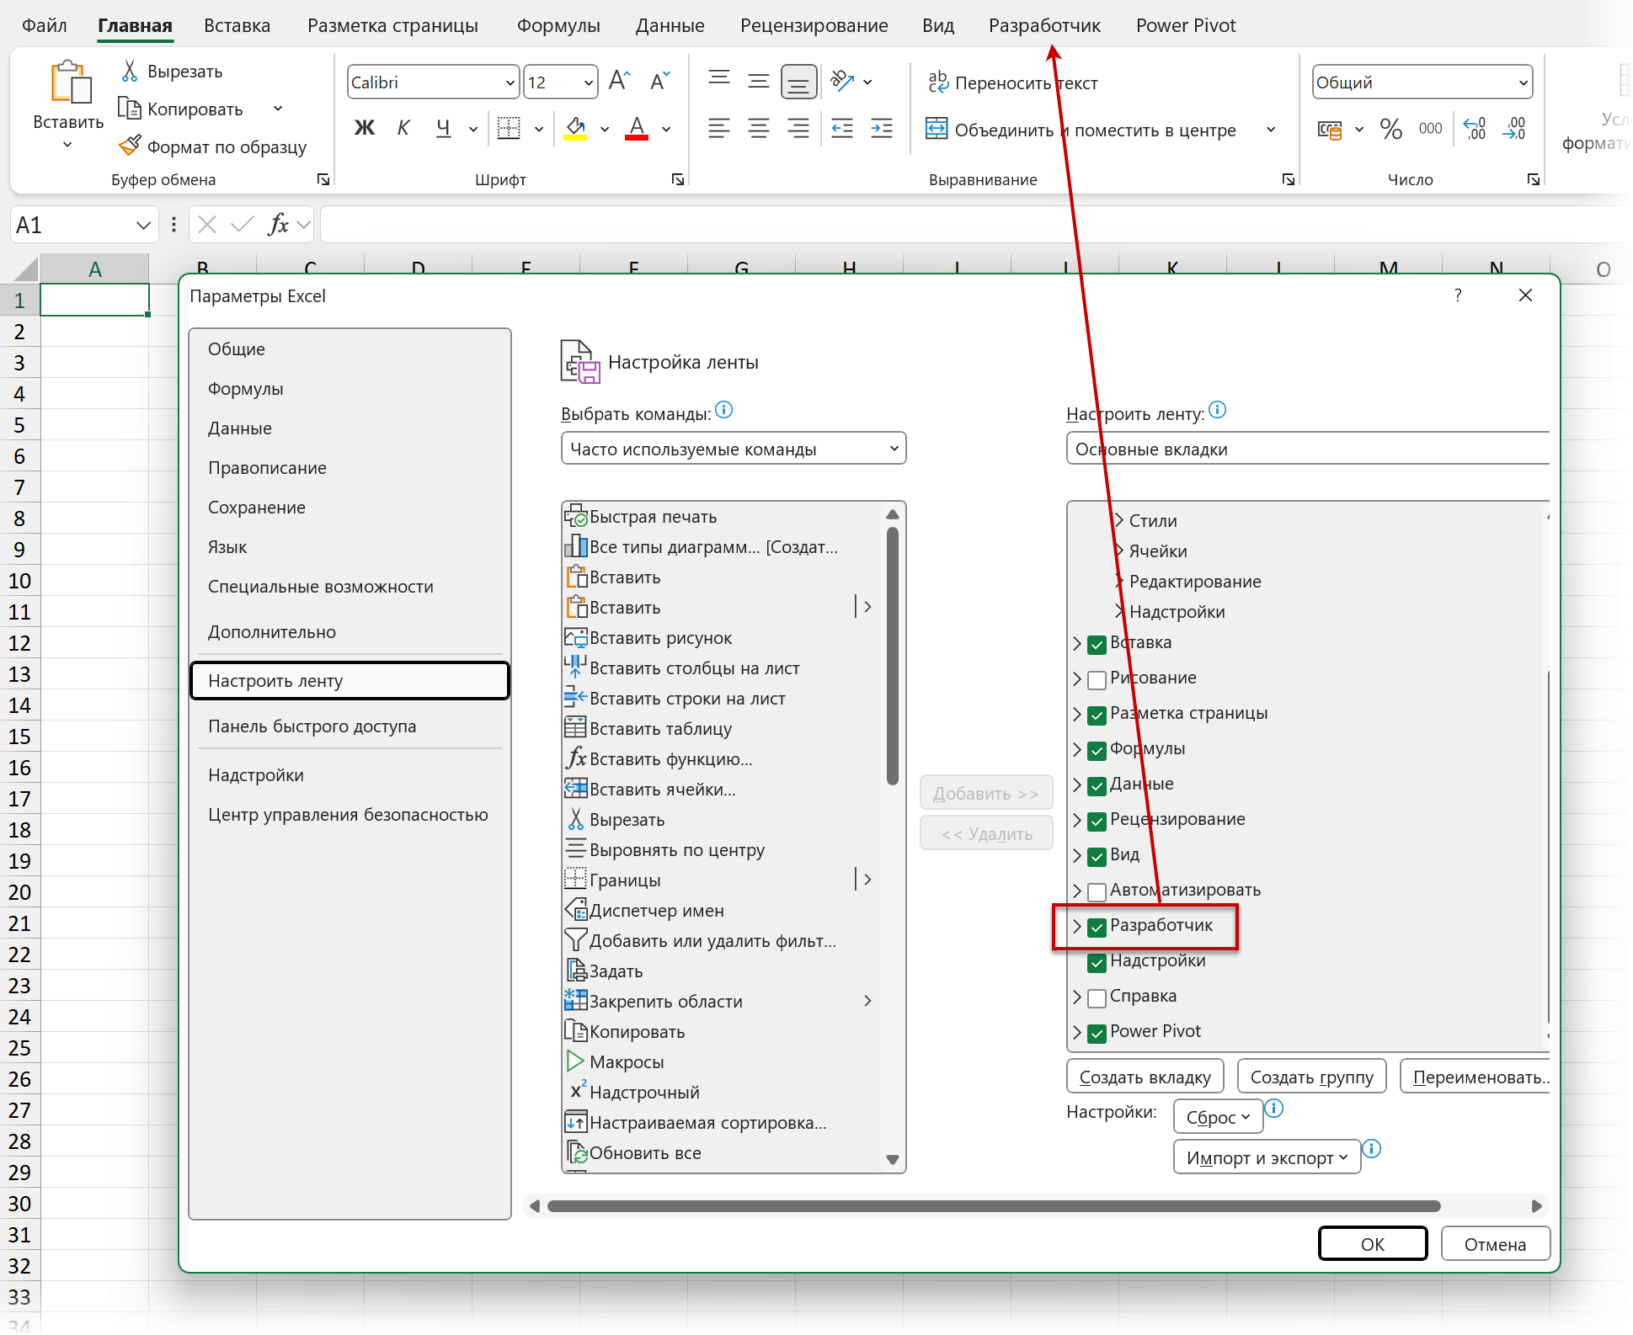Select Панель быстрого доступа in sidebar
Viewport: 1633px width, 1335px height.
click(312, 726)
